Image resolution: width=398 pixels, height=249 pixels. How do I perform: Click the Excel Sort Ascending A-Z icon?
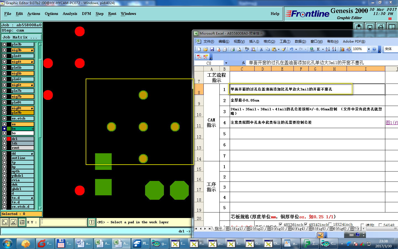click(328, 49)
